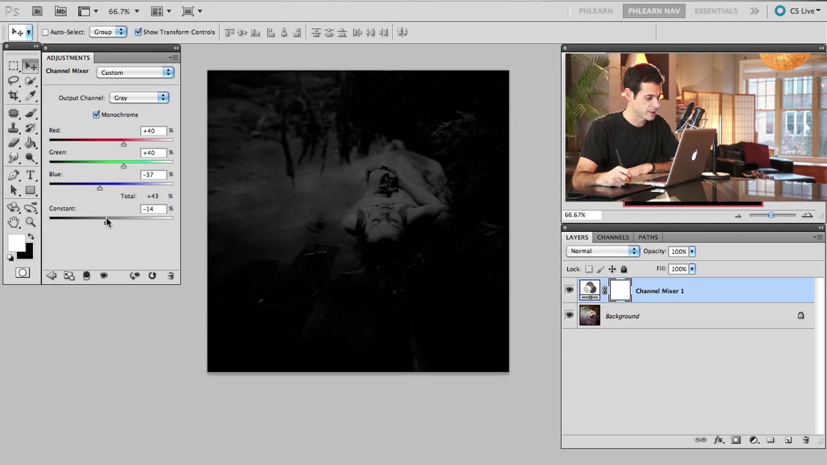Uncheck the Monochrome checkbox

coord(96,115)
